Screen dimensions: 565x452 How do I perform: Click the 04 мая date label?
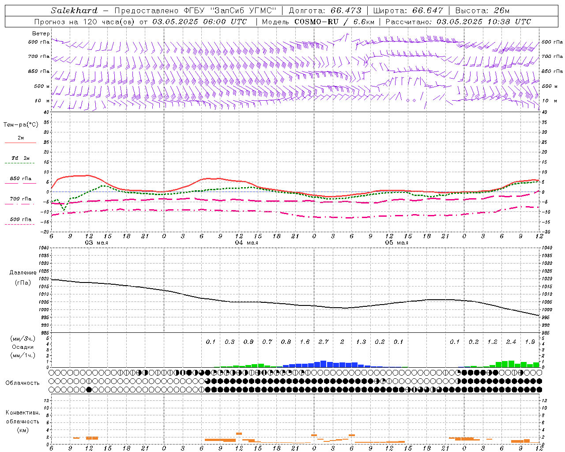[x=247, y=243]
